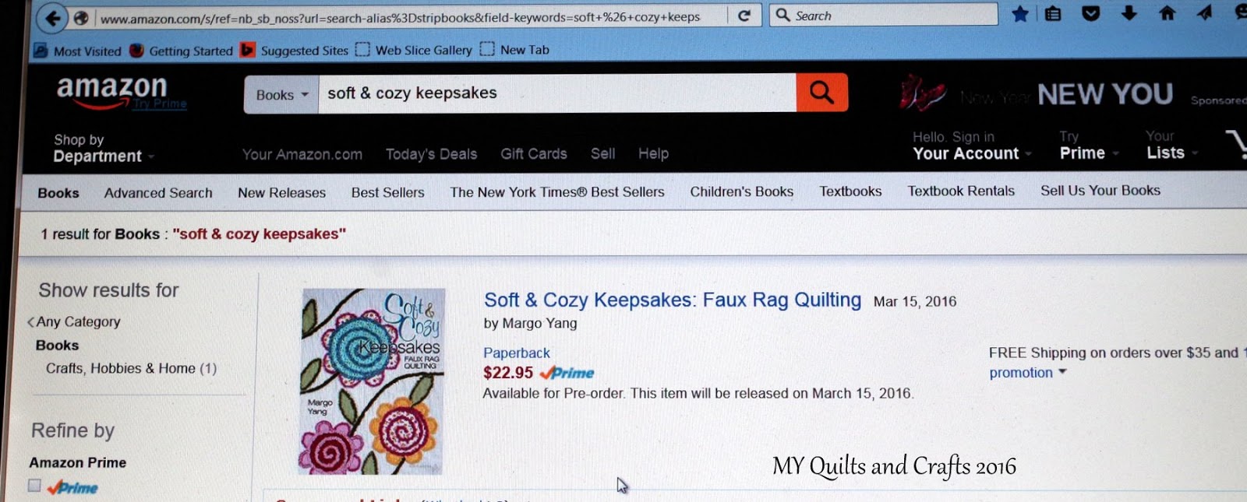This screenshot has height=502, width=1247.
Task: Click the book cover thumbnail image
Action: [x=373, y=381]
